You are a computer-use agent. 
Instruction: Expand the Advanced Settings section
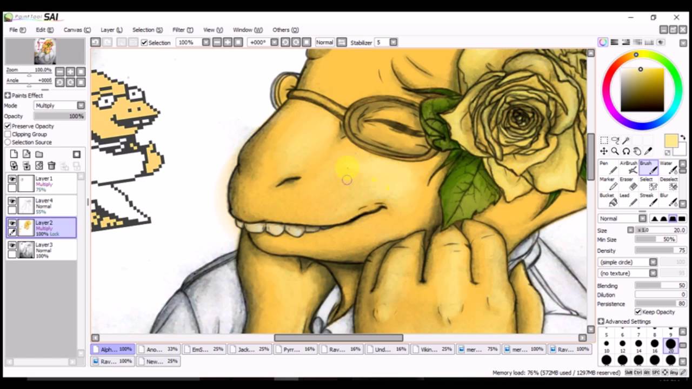coord(624,321)
